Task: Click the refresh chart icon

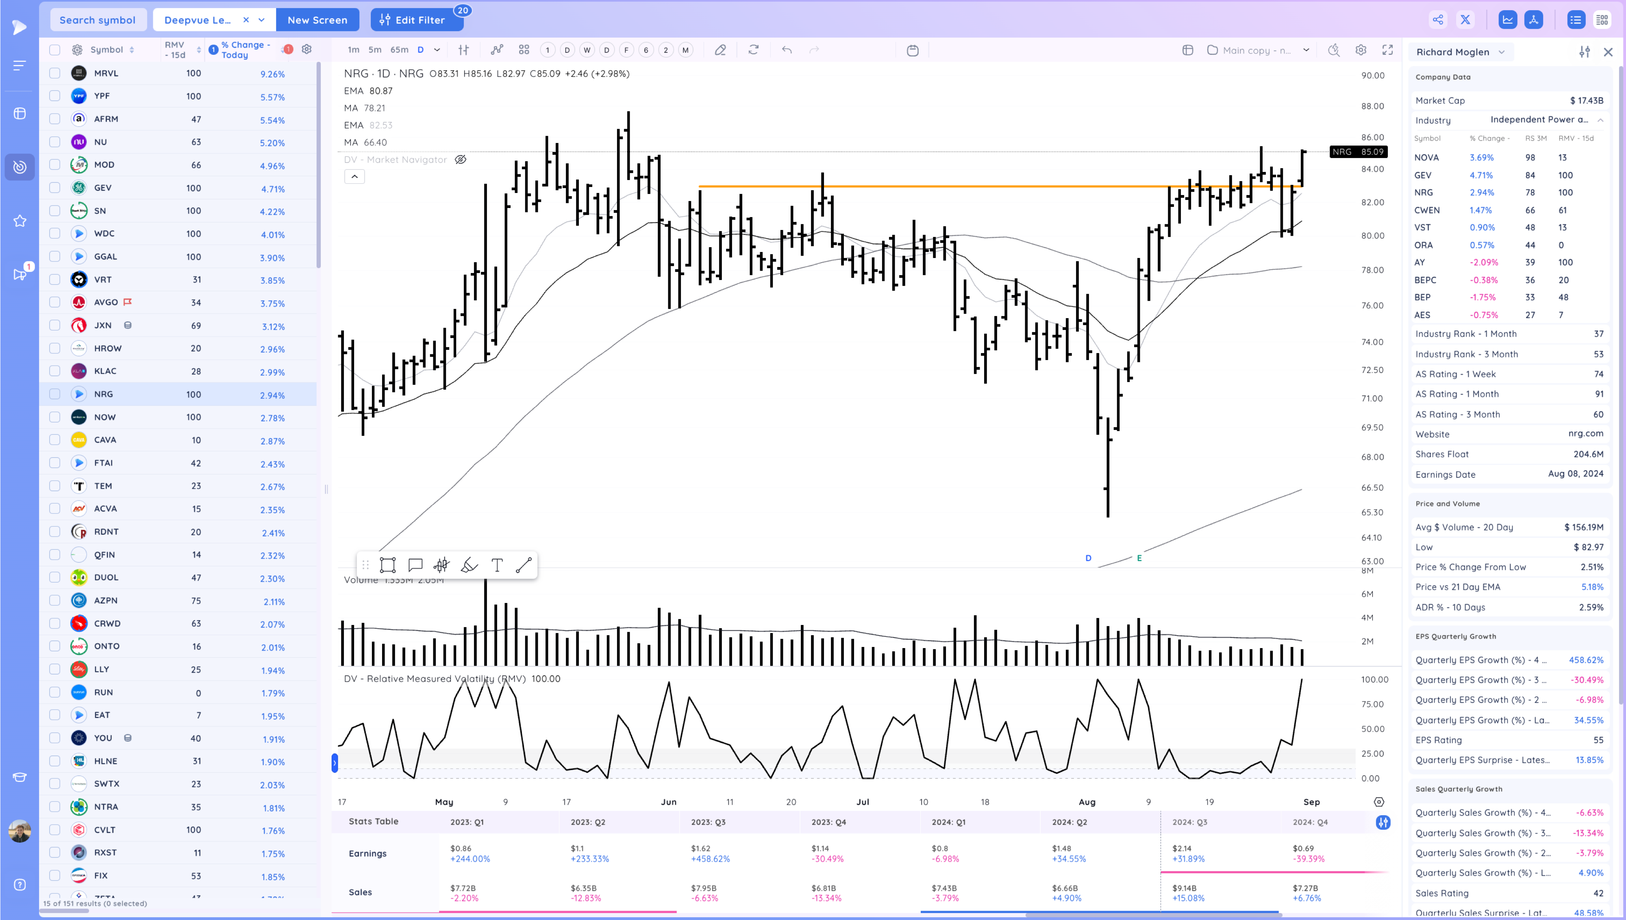Action: click(753, 50)
